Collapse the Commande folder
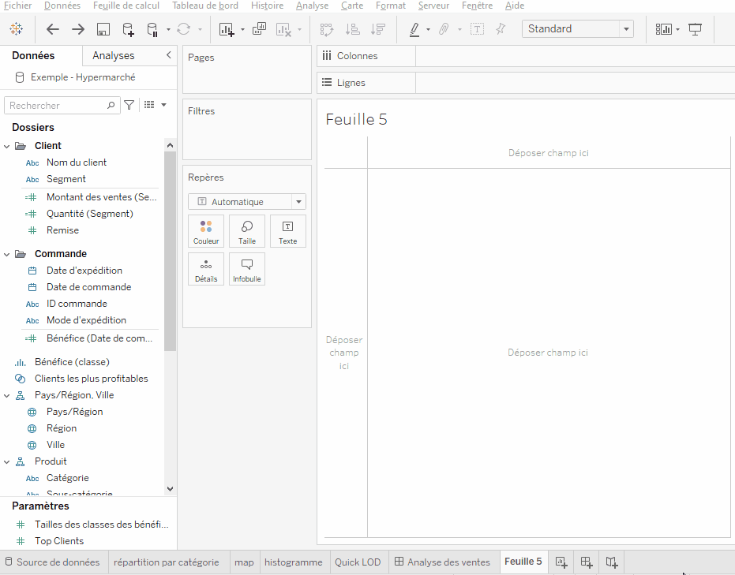 pos(6,254)
